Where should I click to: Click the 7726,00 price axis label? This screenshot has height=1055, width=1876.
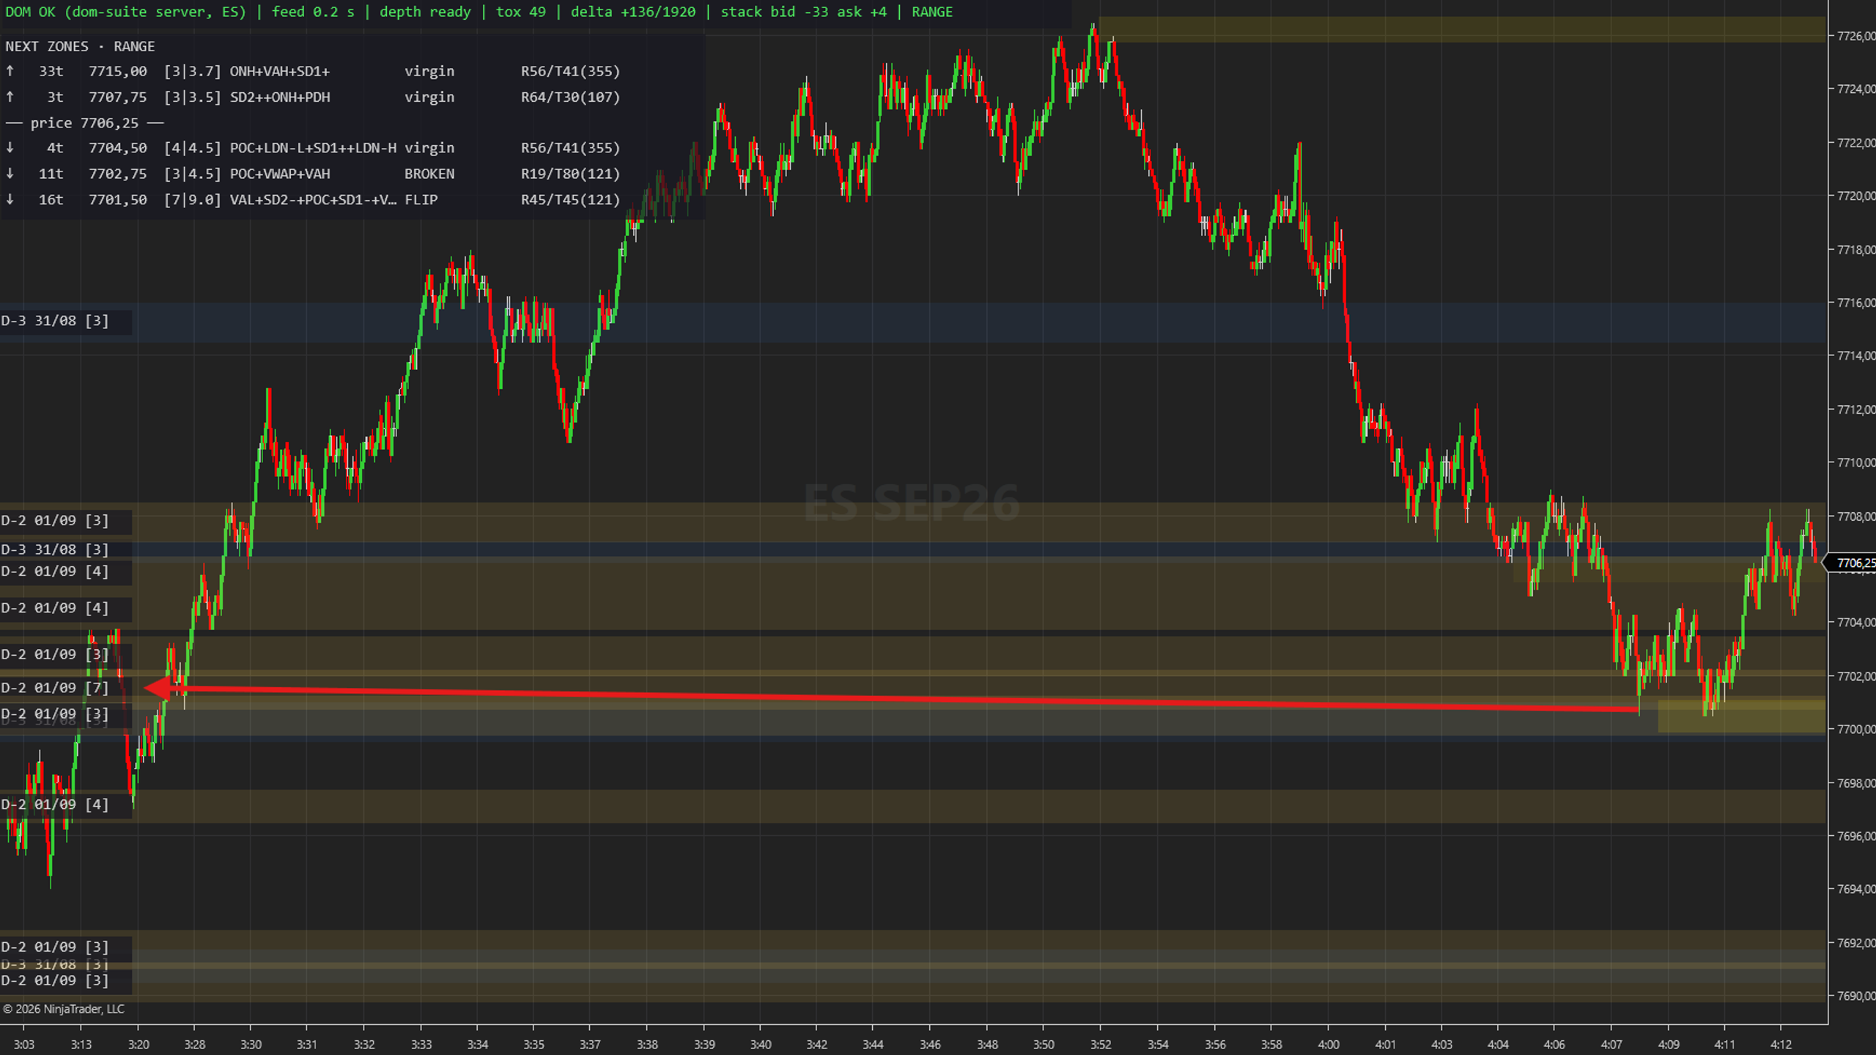click(x=1855, y=36)
